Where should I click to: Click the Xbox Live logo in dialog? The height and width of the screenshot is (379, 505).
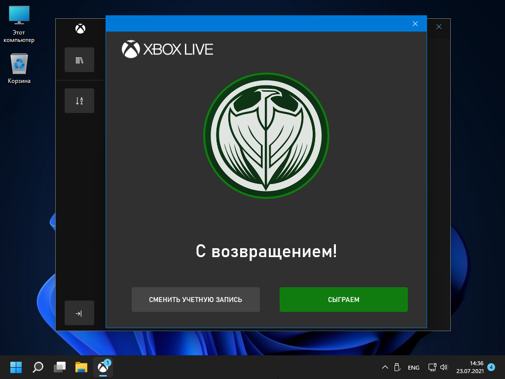[168, 49]
